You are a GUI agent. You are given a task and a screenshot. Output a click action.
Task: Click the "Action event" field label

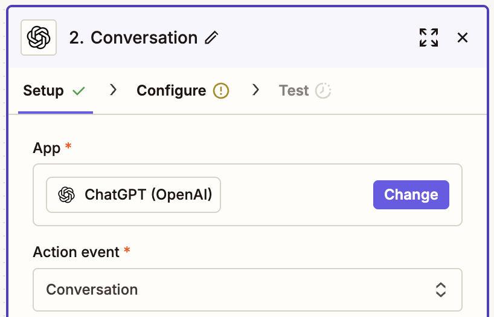[76, 252]
